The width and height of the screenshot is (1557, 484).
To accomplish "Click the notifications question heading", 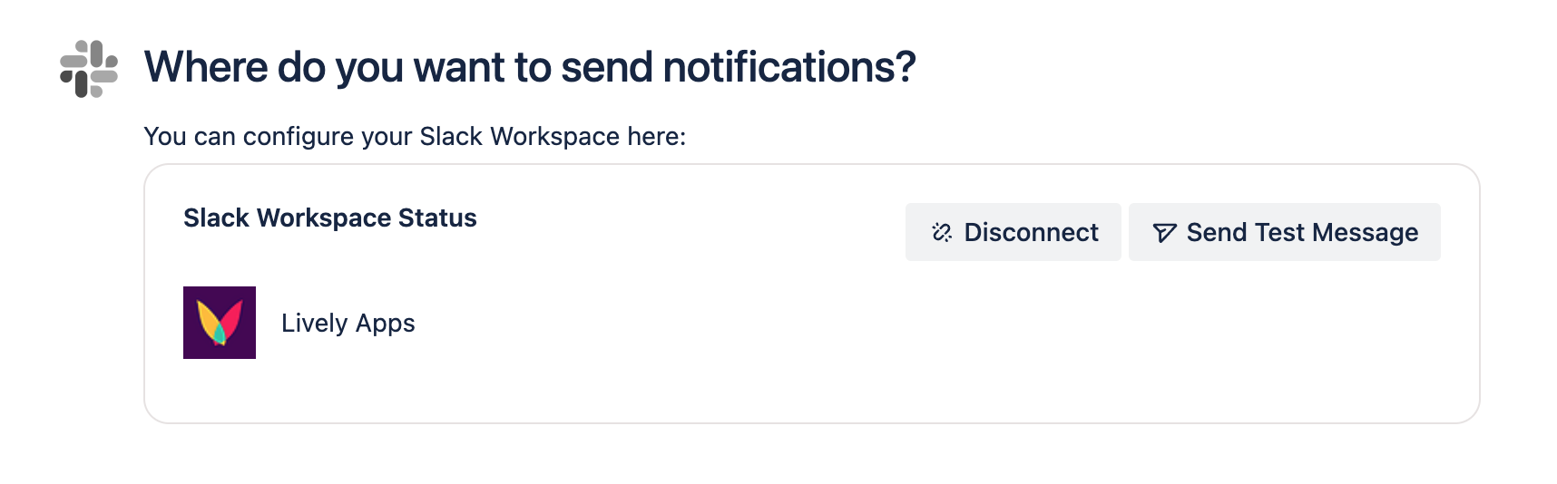I will click(x=530, y=67).
